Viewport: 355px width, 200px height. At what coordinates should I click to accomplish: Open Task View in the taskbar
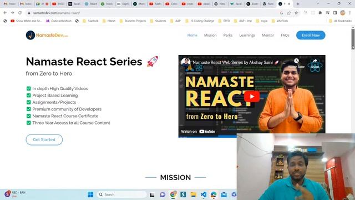(152, 194)
